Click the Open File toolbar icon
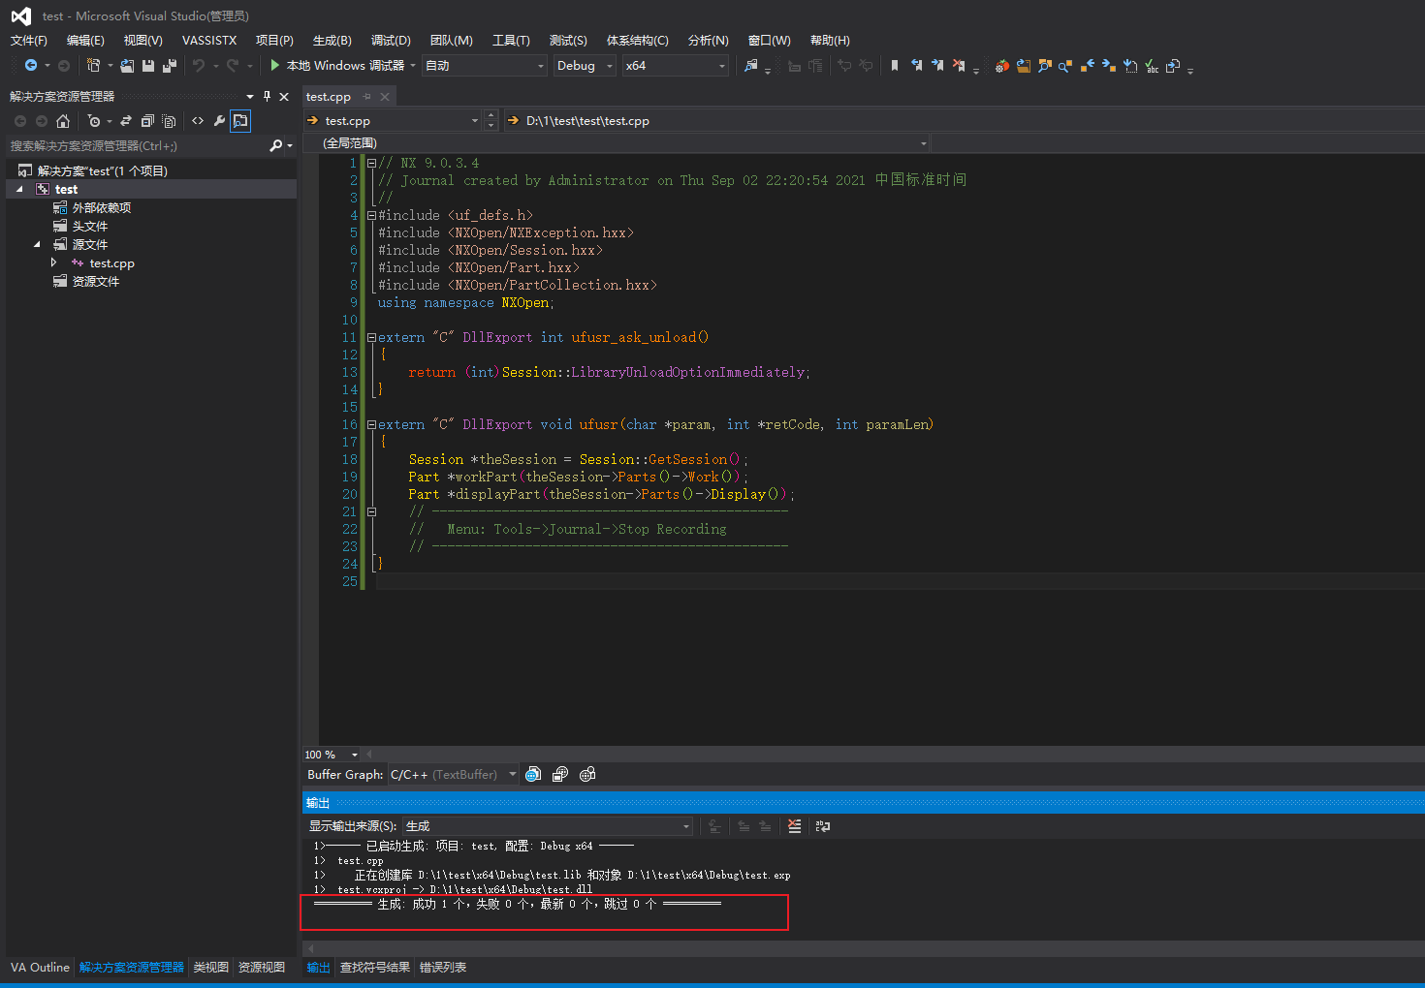Viewport: 1425px width, 988px height. 127,66
